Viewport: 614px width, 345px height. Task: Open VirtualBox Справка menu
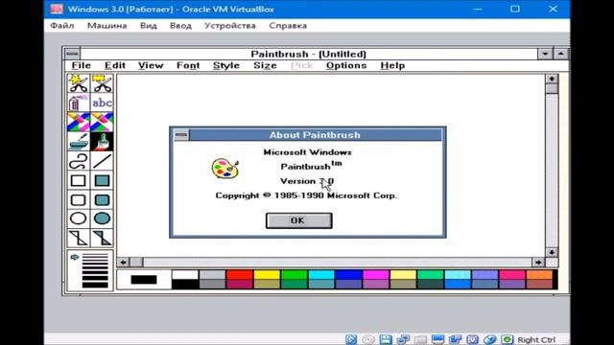[288, 26]
